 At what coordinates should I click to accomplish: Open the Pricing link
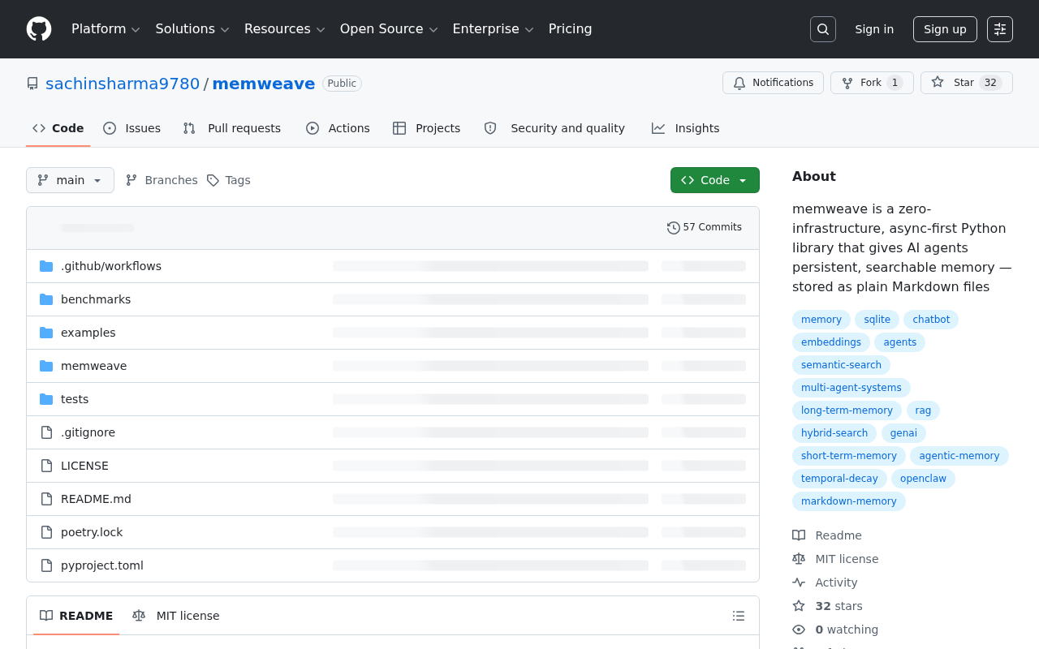570,29
